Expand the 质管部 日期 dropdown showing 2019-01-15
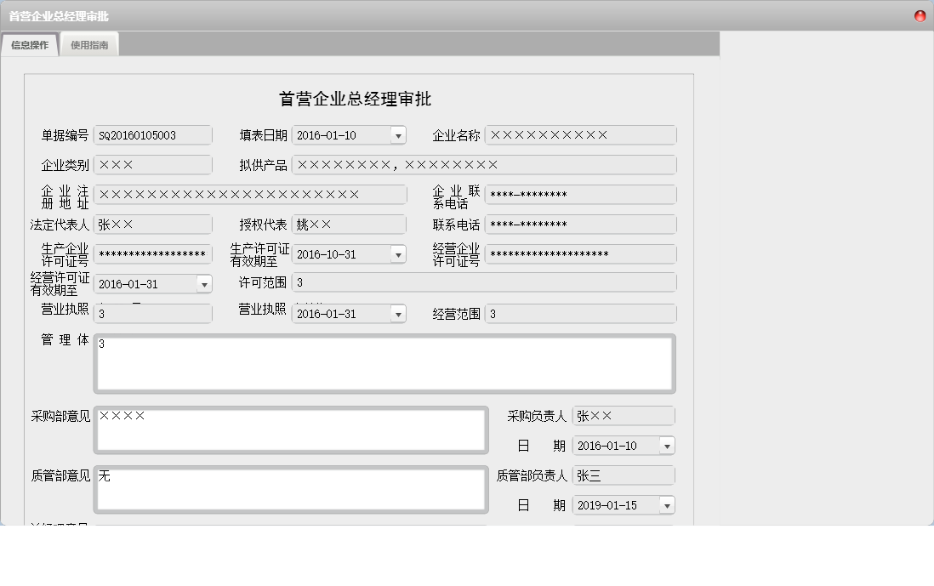 coord(668,504)
